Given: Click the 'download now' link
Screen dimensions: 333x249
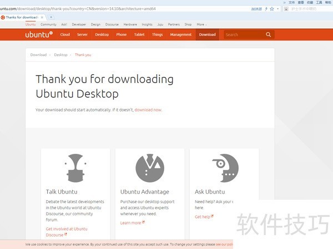Looking at the screenshot, I should click(148, 110).
